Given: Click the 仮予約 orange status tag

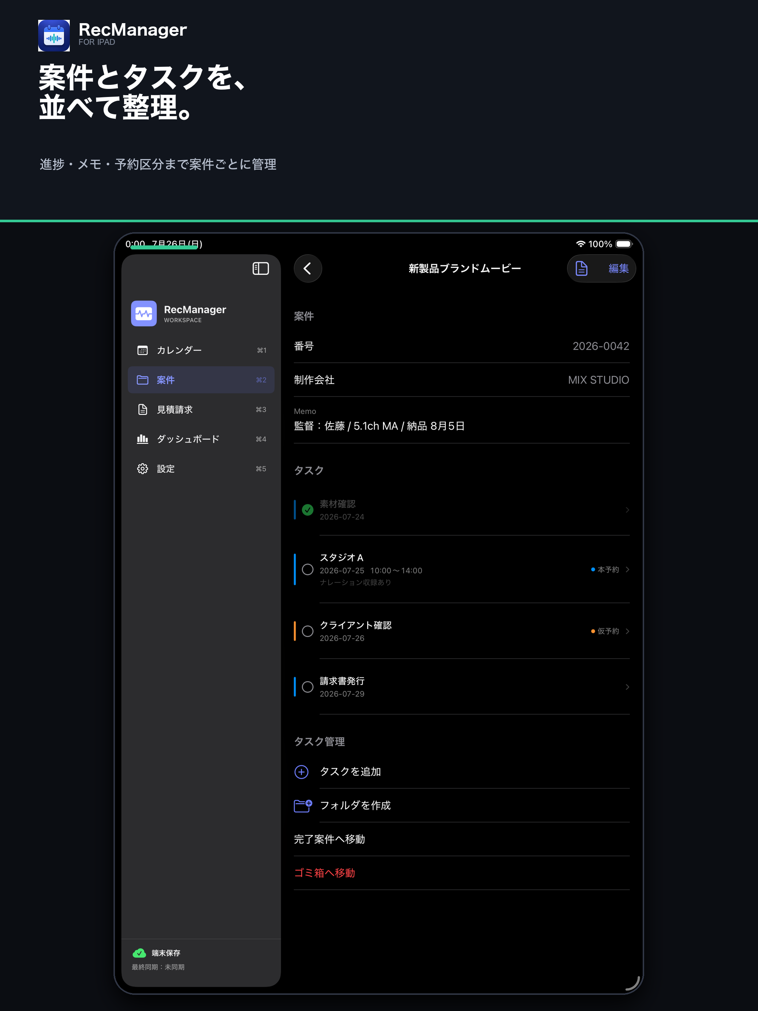Looking at the screenshot, I should tap(605, 631).
